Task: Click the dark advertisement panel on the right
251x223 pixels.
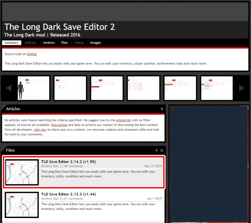Action: (209, 164)
